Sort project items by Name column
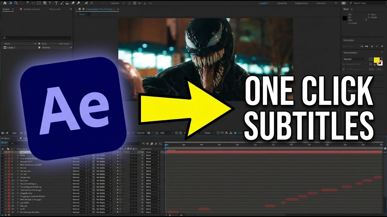Screen dimensions: 387x217 coord(7,44)
